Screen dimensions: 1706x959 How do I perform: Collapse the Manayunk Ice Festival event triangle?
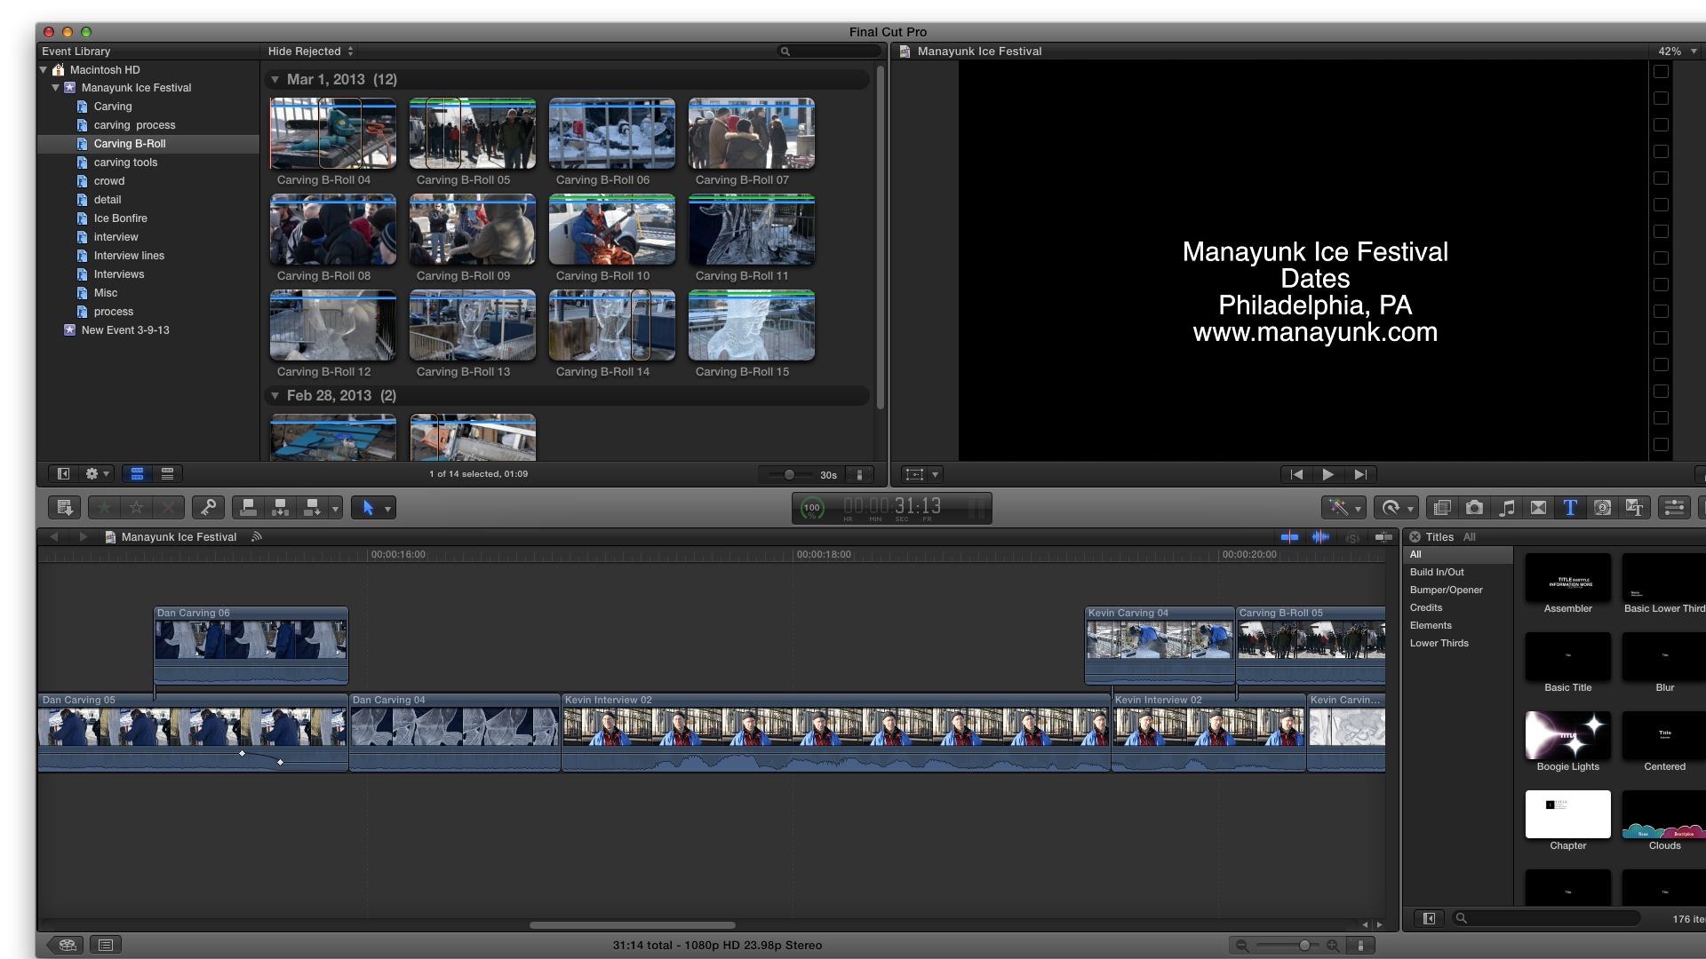(x=56, y=88)
